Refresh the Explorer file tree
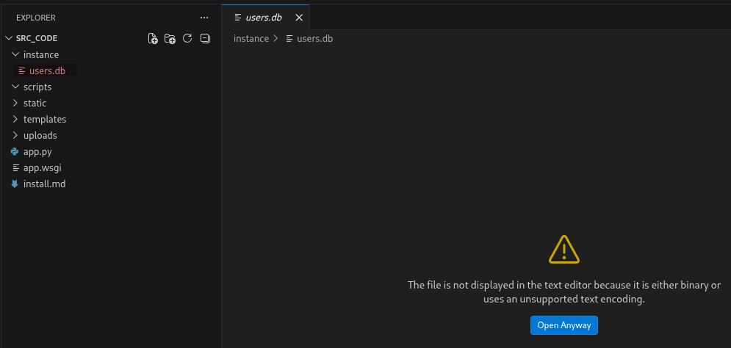731x348 pixels. (x=187, y=38)
